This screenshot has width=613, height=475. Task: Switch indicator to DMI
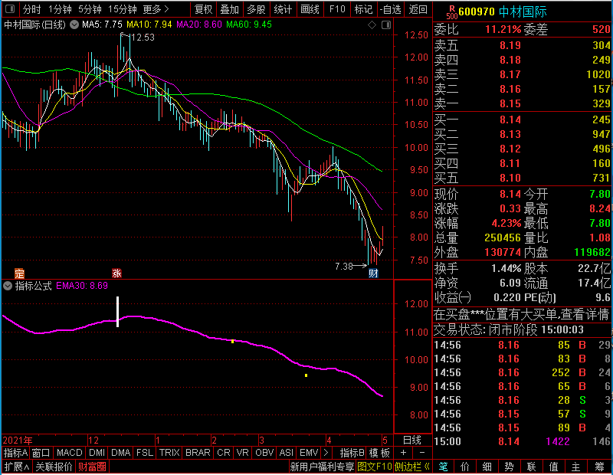(97, 453)
